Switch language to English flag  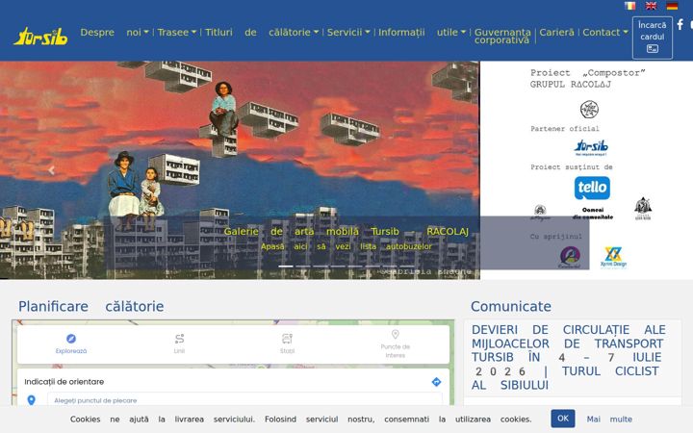point(651,6)
